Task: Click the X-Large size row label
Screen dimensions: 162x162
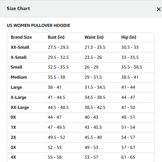Action: (x=18, y=97)
